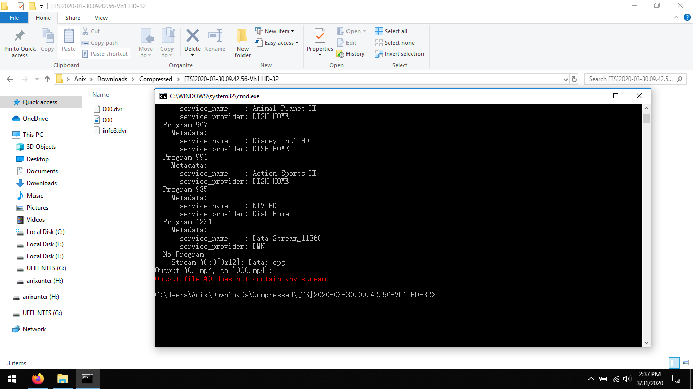Click the cmd window scrollbar down arrow

(x=646, y=343)
